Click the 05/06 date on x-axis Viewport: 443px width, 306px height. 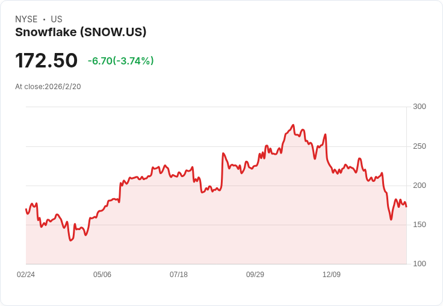[x=102, y=275]
